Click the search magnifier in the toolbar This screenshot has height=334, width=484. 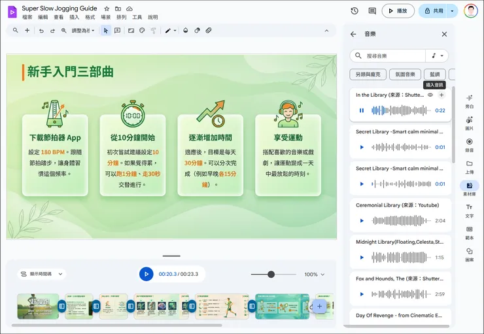coord(15,30)
